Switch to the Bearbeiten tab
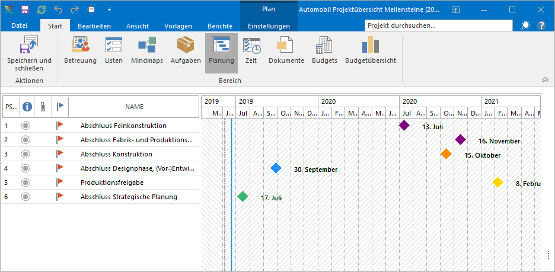The width and height of the screenshot is (555, 272). [94, 26]
